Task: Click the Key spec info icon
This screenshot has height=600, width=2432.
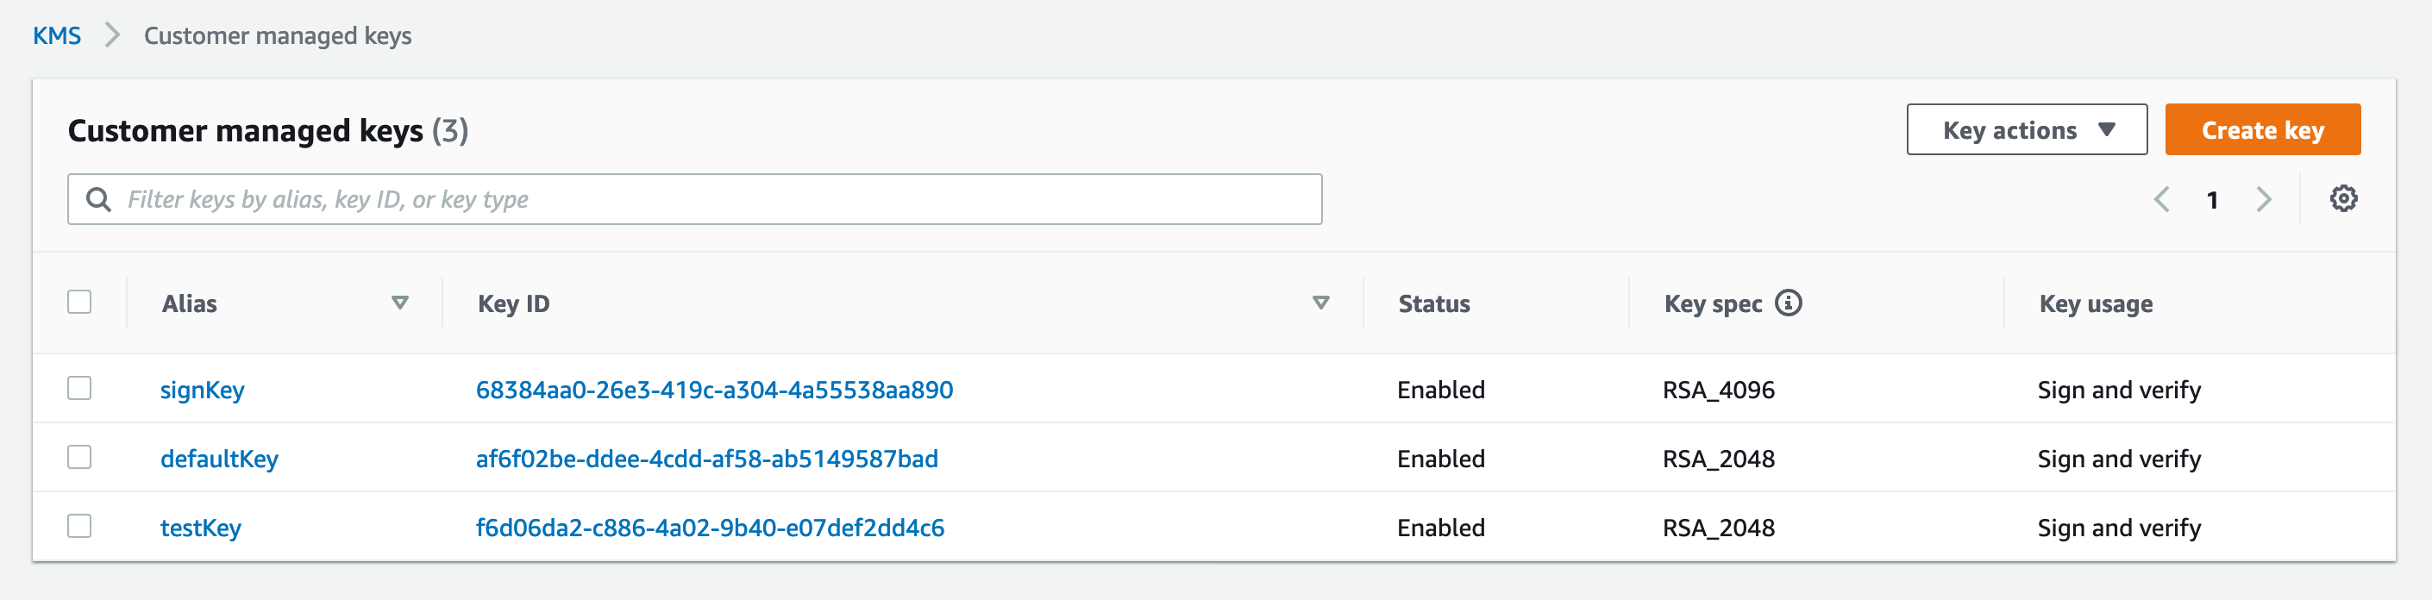Action: click(x=1788, y=303)
